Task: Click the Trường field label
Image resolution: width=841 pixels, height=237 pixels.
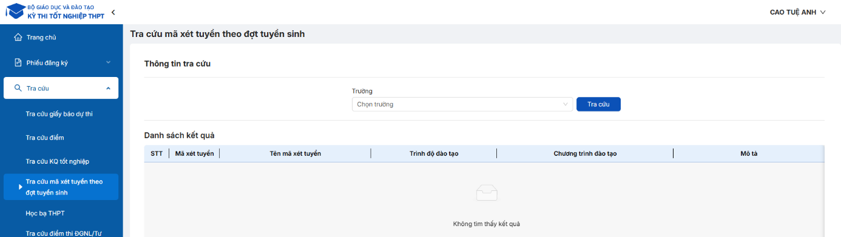Action: coord(362,91)
